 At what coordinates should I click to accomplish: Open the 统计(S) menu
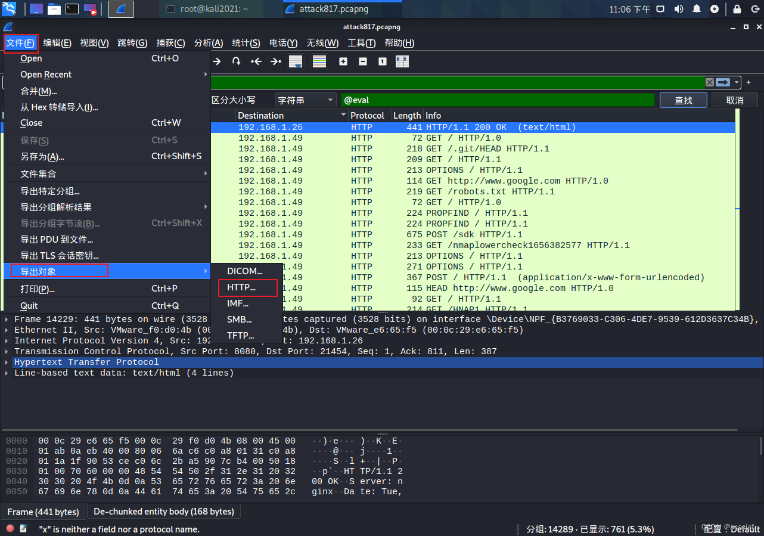[x=246, y=43]
